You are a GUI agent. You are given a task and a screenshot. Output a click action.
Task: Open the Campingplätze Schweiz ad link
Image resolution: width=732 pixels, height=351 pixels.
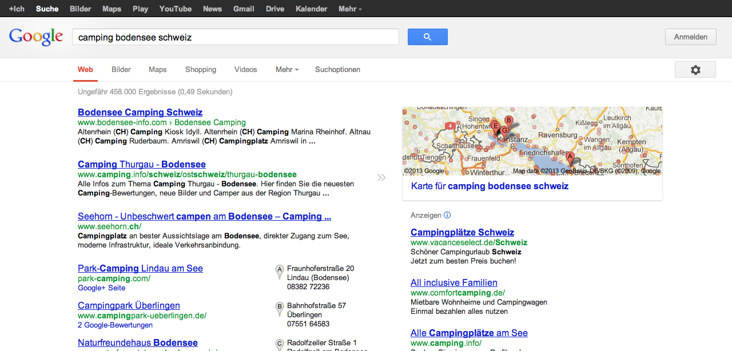pos(462,233)
